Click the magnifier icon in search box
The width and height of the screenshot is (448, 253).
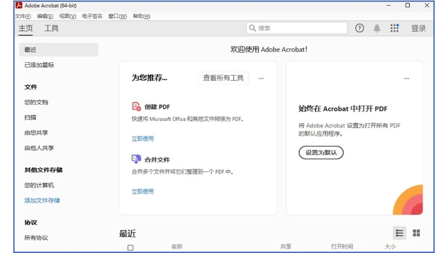252,28
